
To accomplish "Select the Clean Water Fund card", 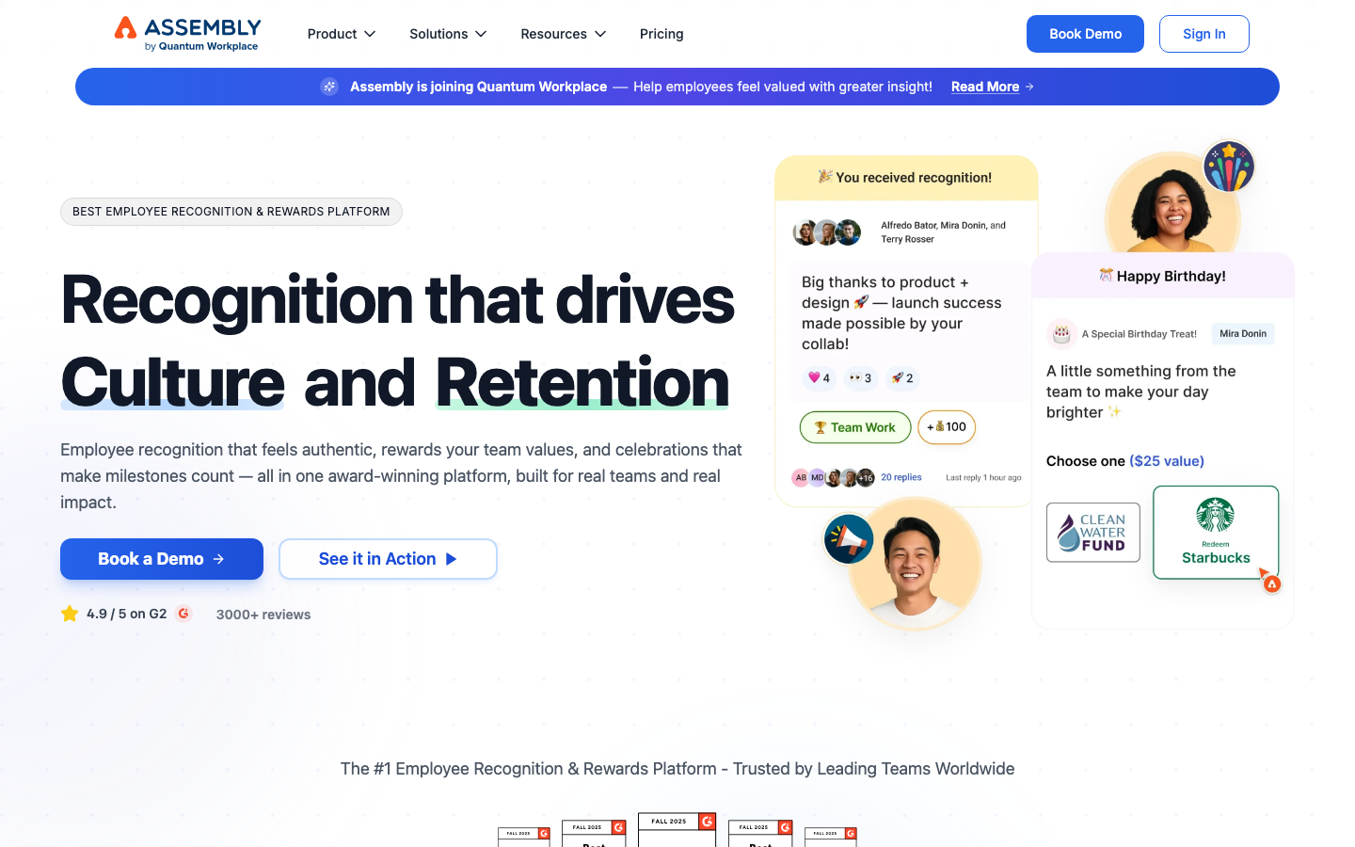I will (1093, 533).
